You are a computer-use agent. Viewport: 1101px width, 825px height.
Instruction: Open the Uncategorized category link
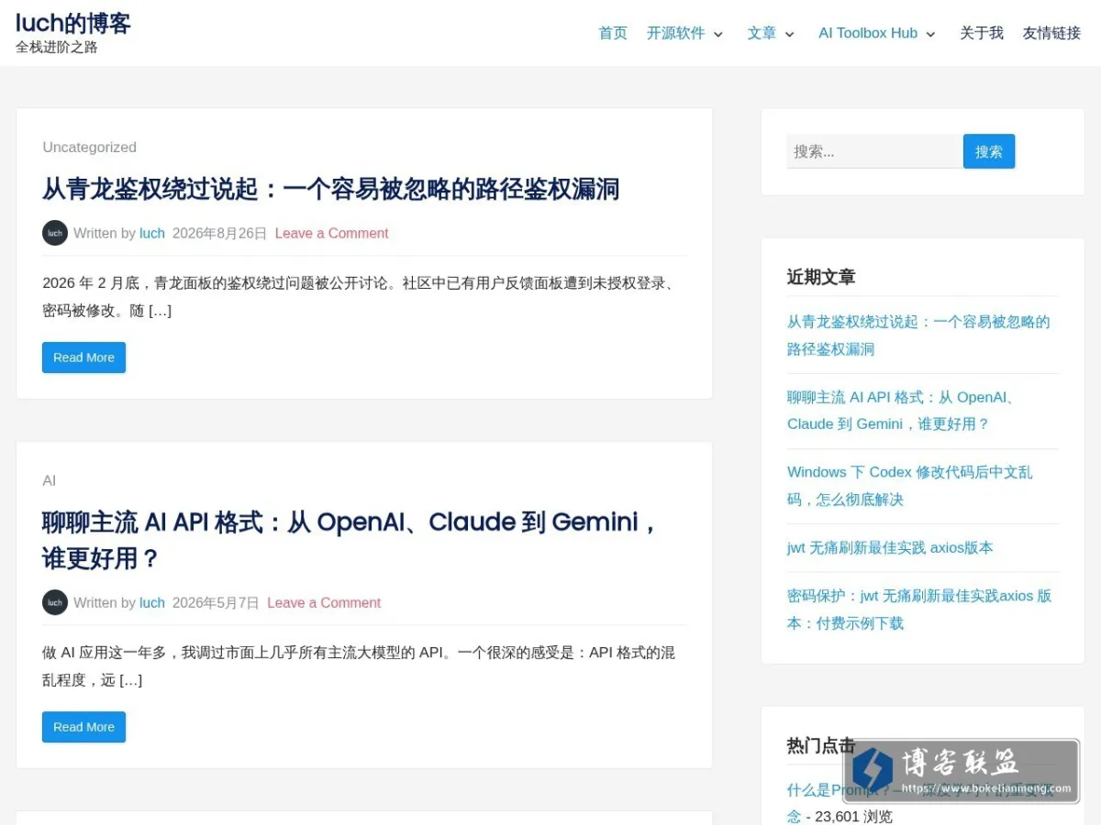[89, 148]
